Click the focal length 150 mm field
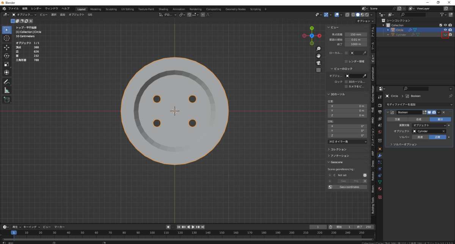 pos(356,34)
